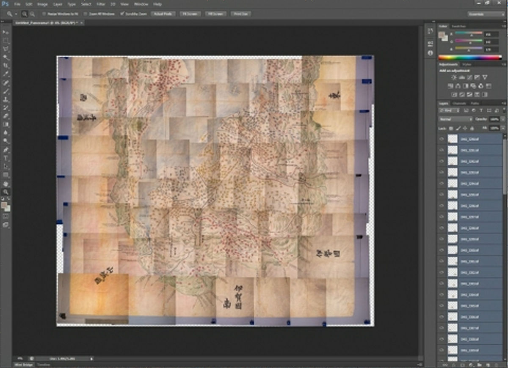Open the Filter menu

pos(101,4)
